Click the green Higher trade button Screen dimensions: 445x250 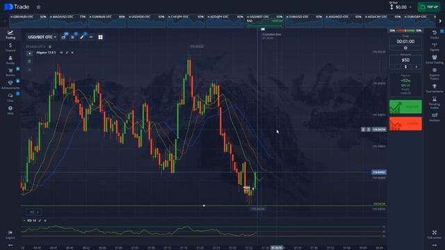pos(405,107)
